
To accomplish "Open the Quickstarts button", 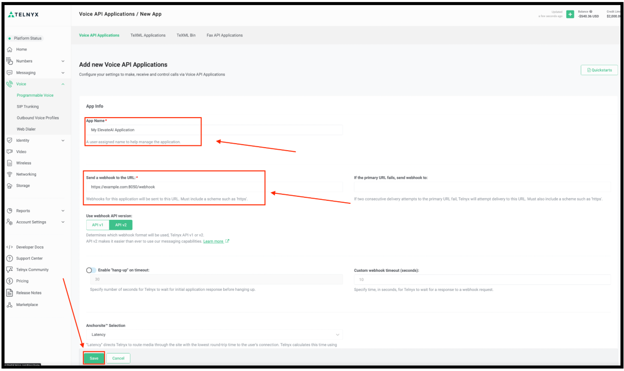I will pos(599,70).
